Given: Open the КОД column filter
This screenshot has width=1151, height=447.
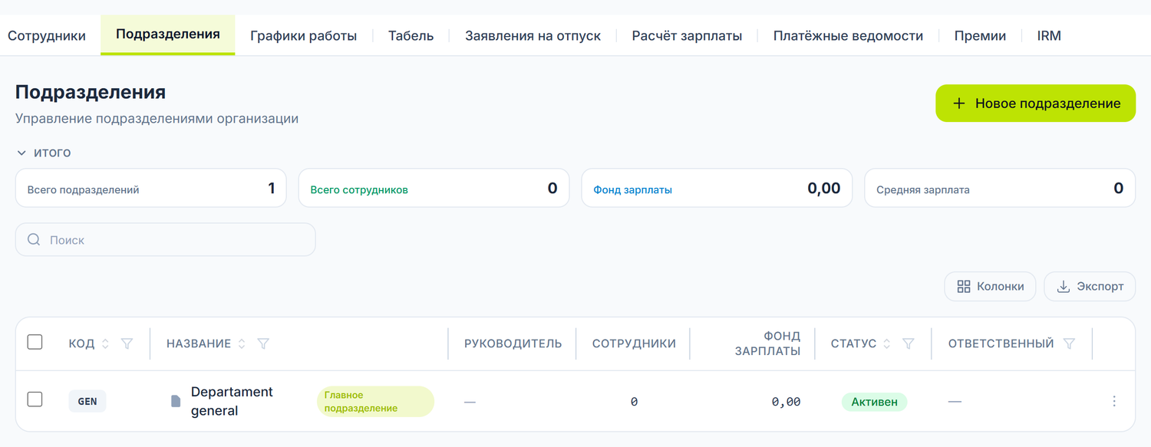Looking at the screenshot, I should [127, 343].
